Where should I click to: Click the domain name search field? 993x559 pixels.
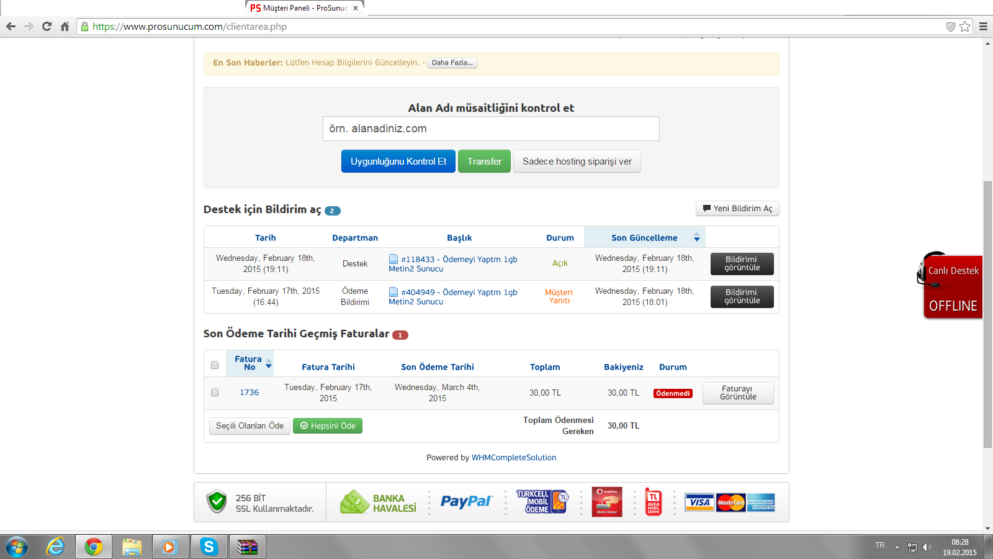491,129
